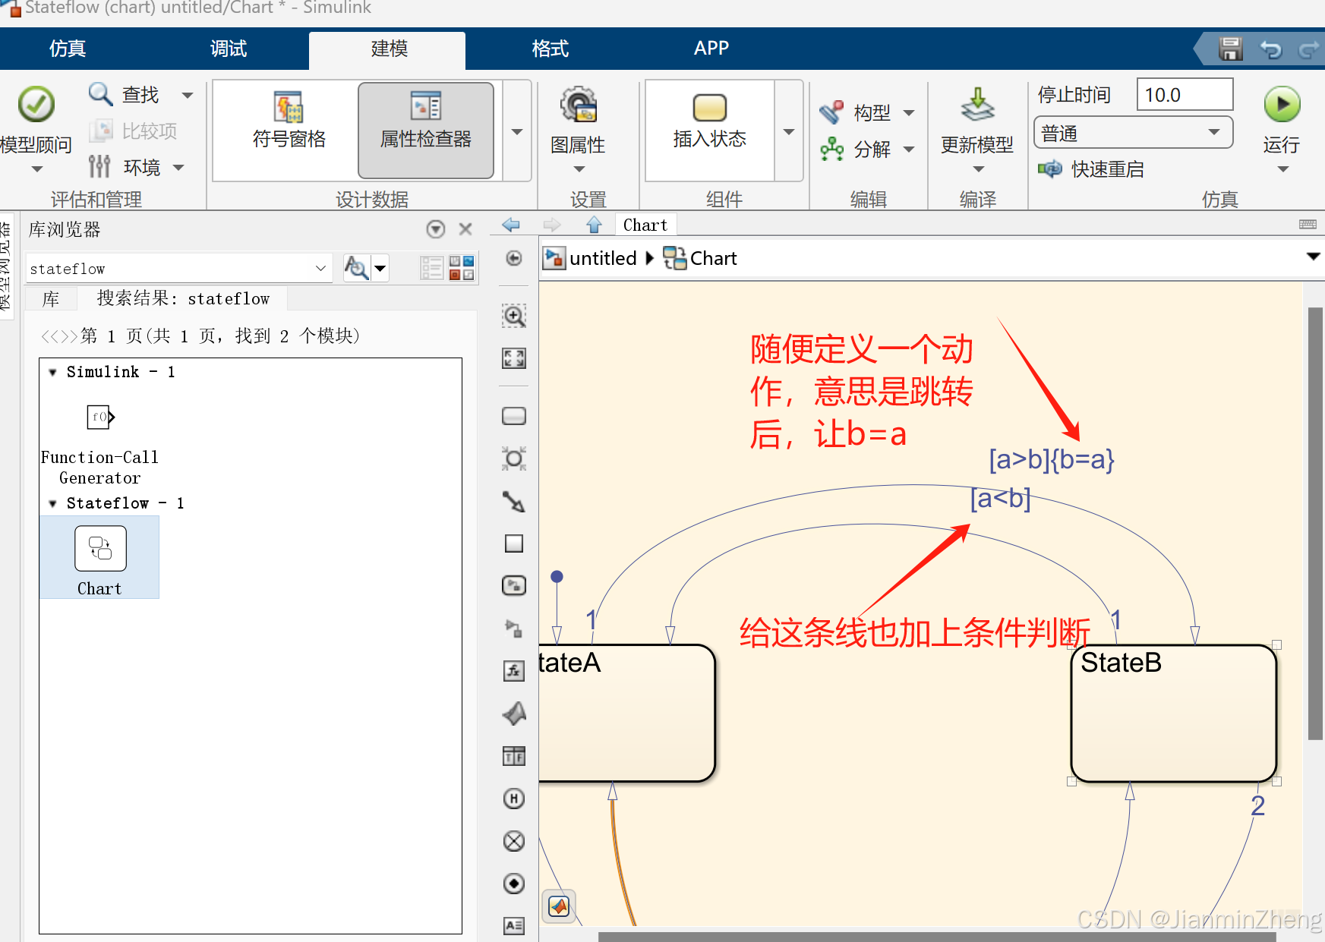Screen dimensions: 1325x942
Task: Edit the stop time field showing 10.0
Action: pos(1185,94)
